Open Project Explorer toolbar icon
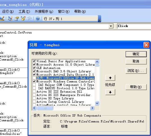 [x=10, y=19]
